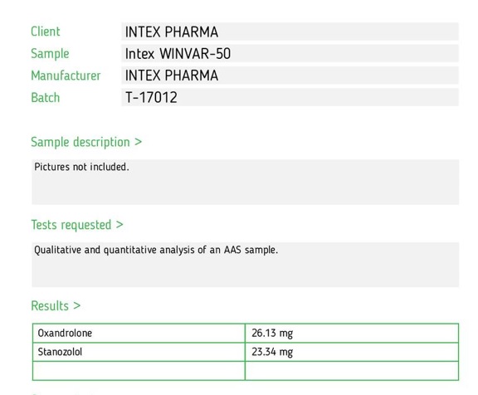Expand the Tests requested heading

click(77, 225)
